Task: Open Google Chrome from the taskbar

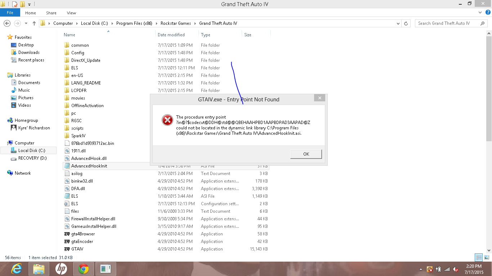Action: 84,268
